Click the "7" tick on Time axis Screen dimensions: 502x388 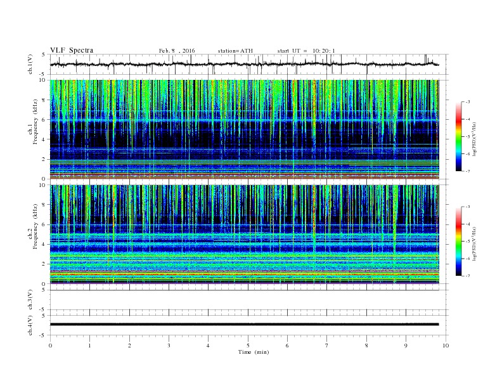point(327,346)
